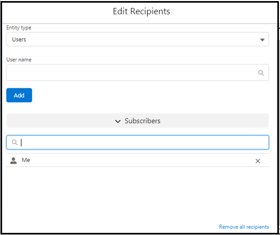
Task: Collapse the Subscribers section
Action: point(138,121)
